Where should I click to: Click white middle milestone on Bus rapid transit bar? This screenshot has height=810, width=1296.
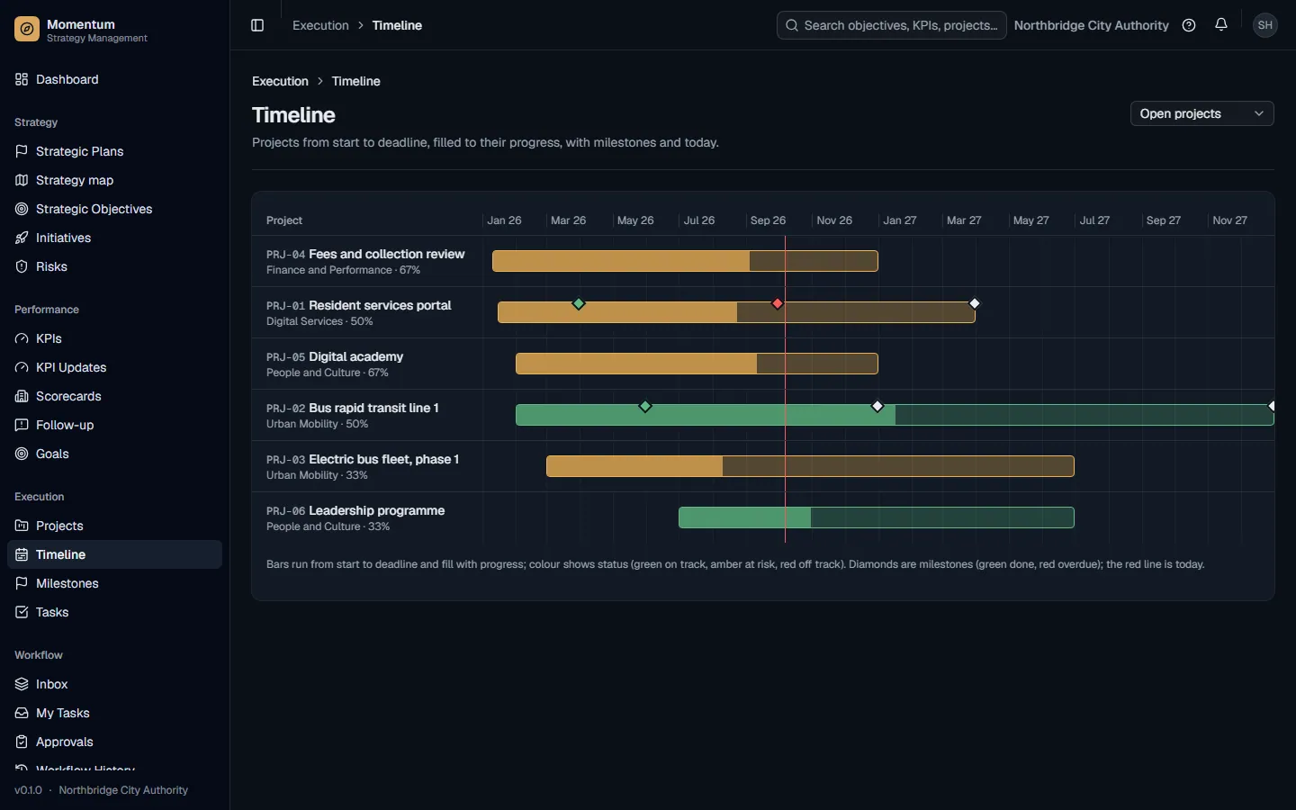point(877,407)
